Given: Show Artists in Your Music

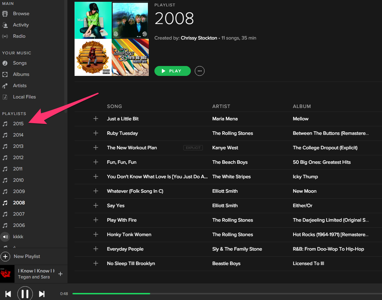Looking at the screenshot, I should click(x=20, y=86).
